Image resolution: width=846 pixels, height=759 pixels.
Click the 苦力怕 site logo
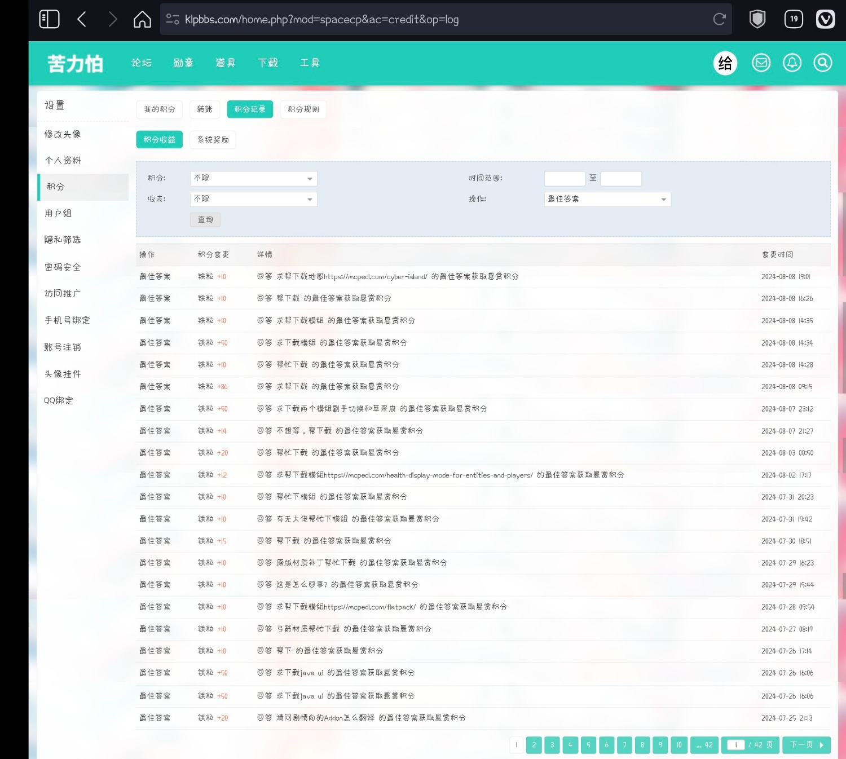75,63
